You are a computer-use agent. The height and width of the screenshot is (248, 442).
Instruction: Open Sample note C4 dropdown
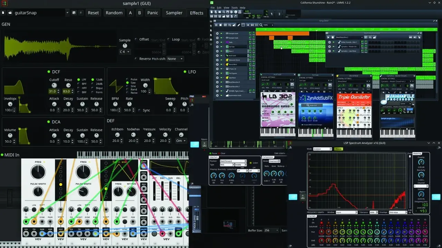tap(125, 52)
